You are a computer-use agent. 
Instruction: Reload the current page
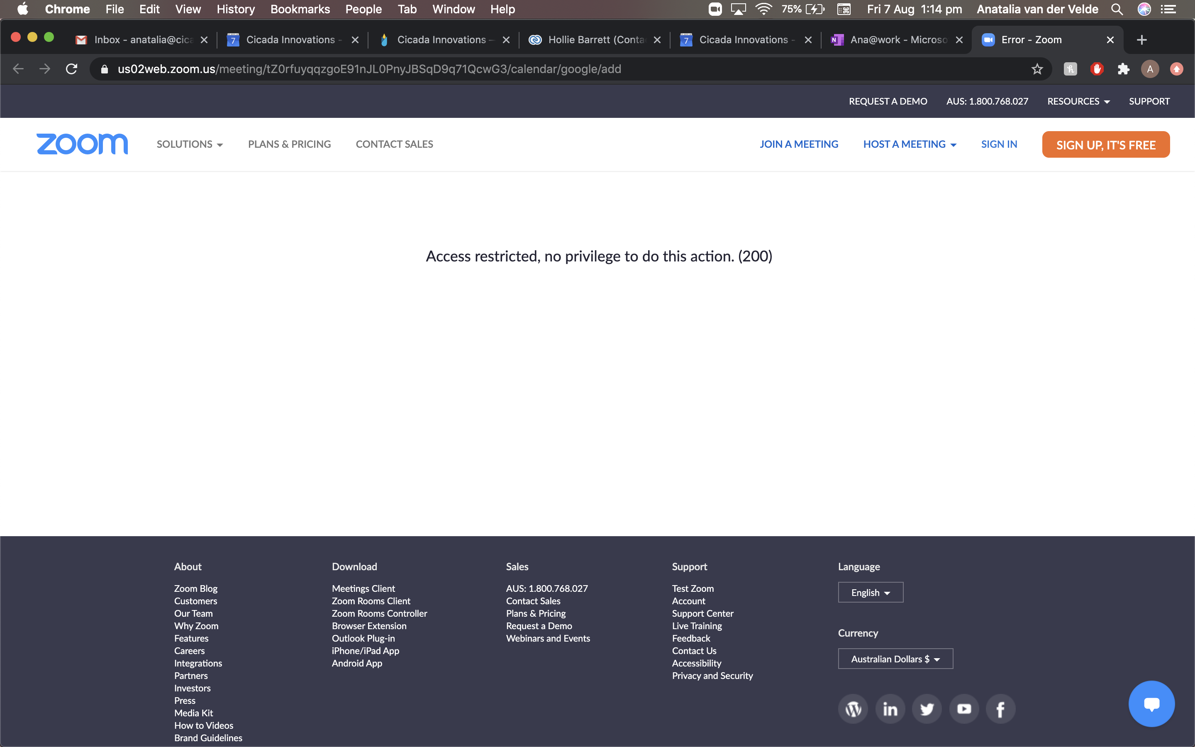tap(72, 69)
